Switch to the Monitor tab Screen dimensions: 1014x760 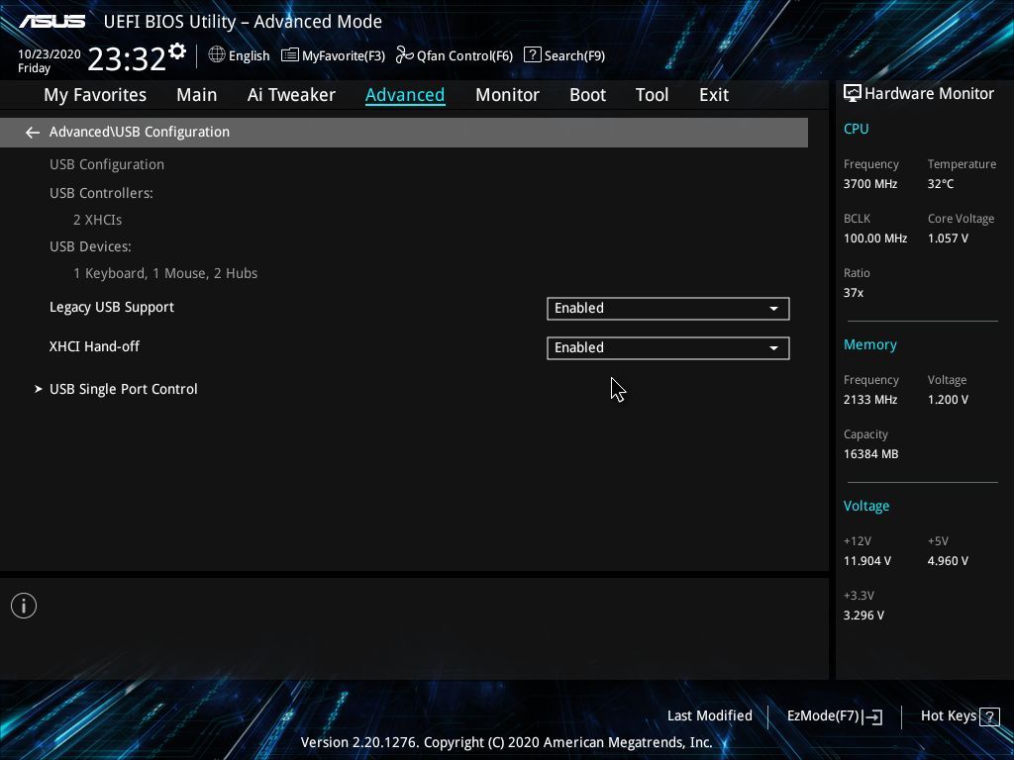tap(507, 95)
